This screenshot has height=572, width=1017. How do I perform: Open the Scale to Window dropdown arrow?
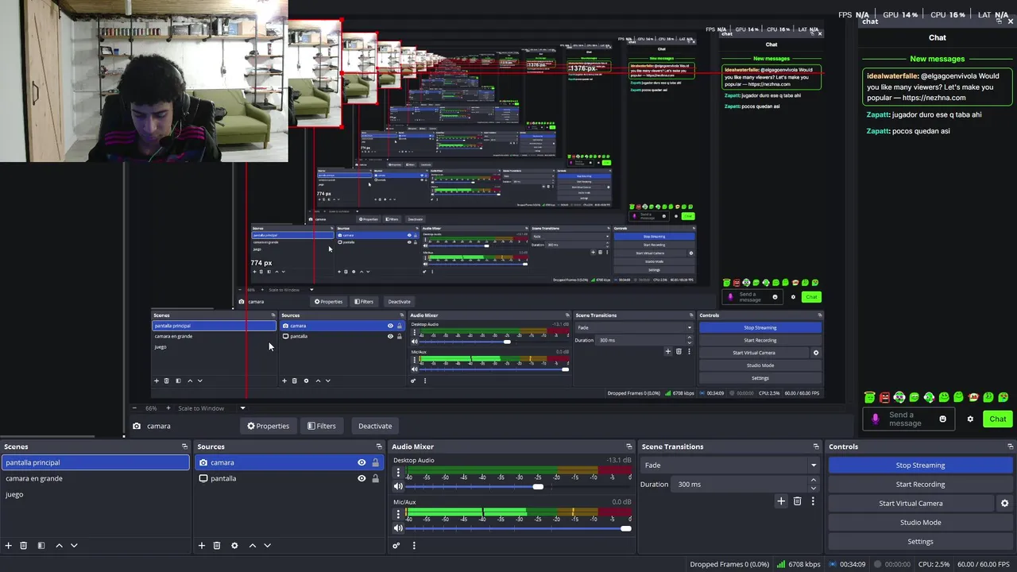pyautogui.click(x=242, y=408)
